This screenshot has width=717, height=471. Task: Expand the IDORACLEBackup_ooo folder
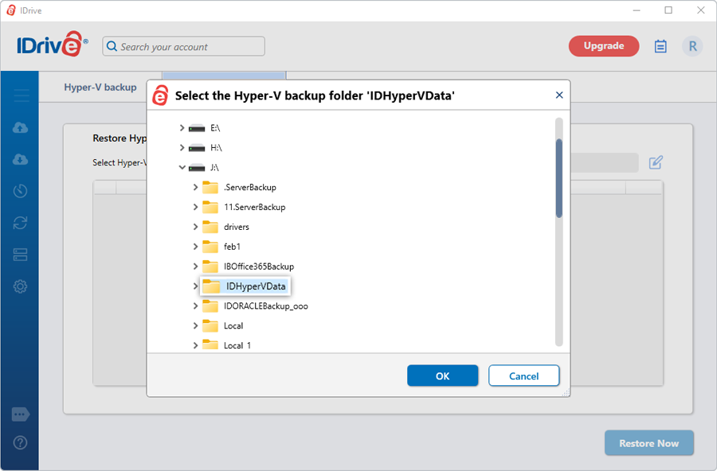click(195, 306)
